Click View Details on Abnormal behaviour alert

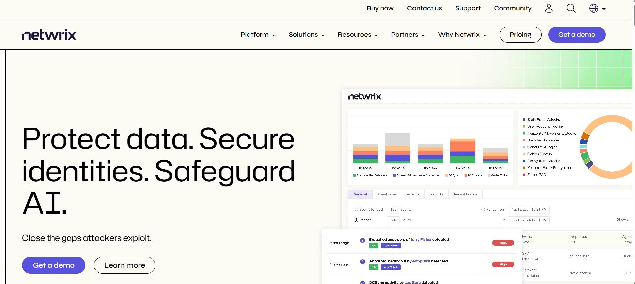[391, 267]
